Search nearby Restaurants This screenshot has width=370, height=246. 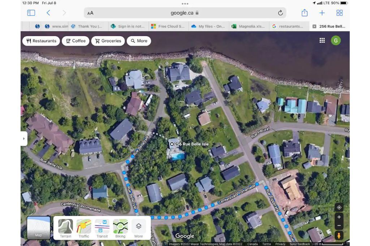point(41,41)
